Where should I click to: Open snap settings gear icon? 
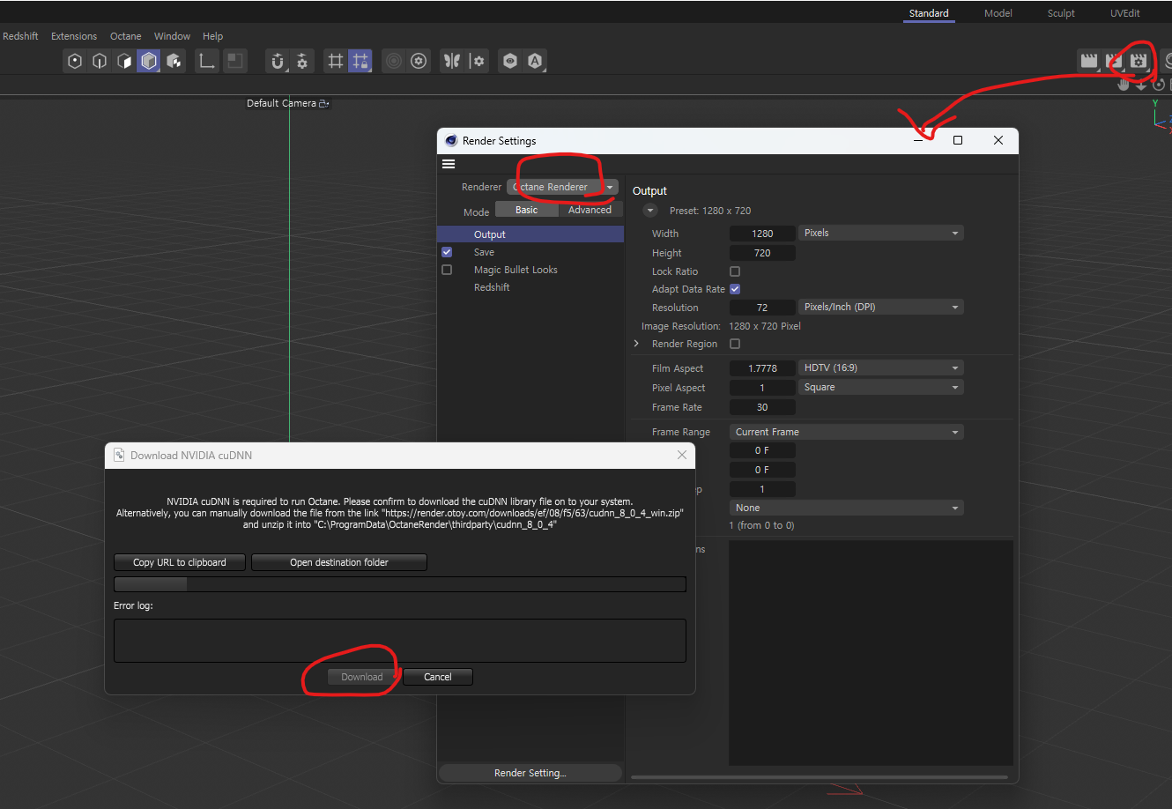pyautogui.click(x=302, y=61)
